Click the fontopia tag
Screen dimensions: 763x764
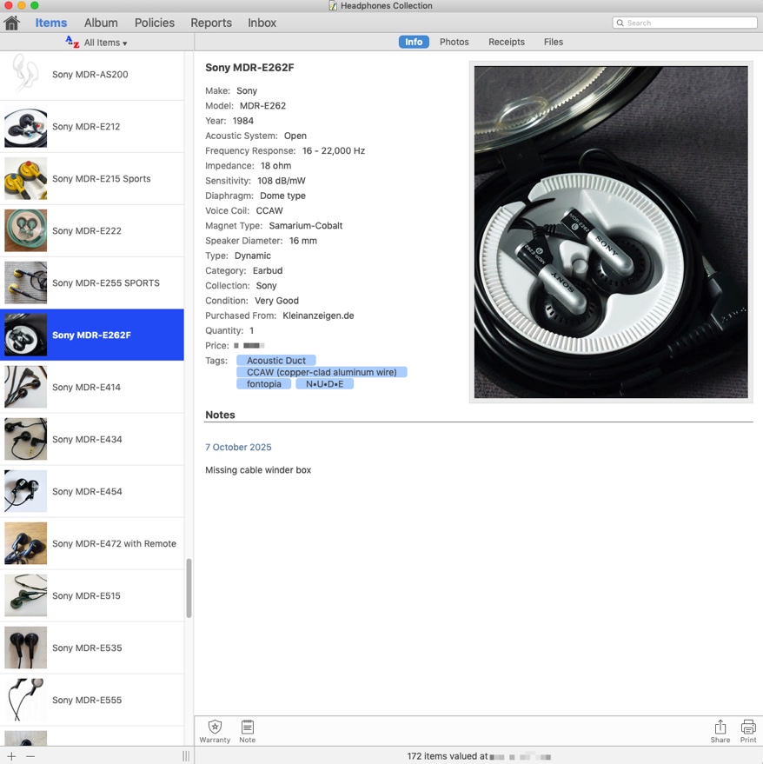pos(263,384)
